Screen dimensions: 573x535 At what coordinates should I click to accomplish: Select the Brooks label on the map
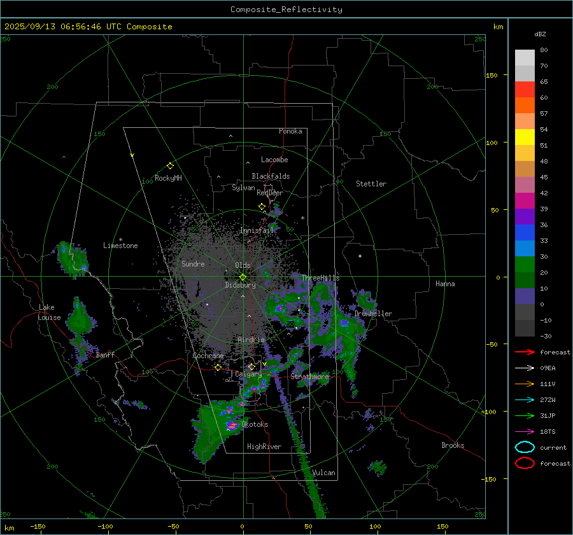click(453, 445)
